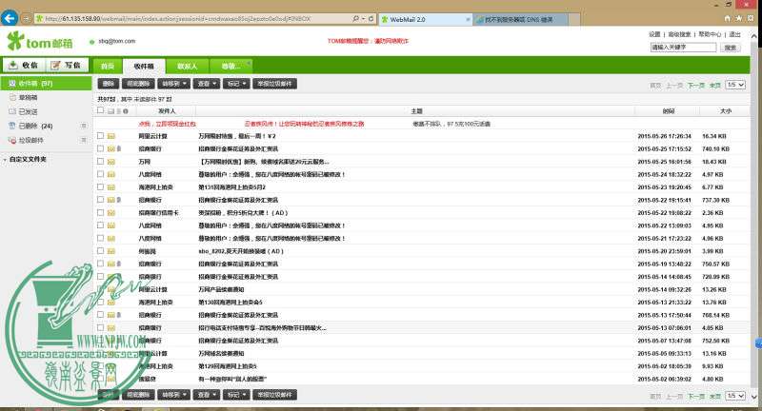Viewport: 762px width, 411px height.
Task: Open the bottom 转移到 dropdown
Action: pyautogui.click(x=174, y=395)
